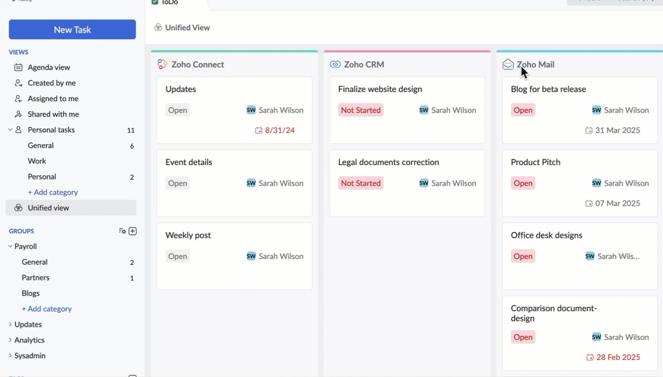Click the Zoho CRM column icon

335,64
